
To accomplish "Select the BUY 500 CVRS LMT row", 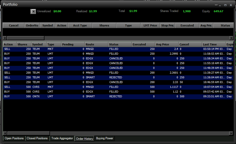I will (118, 92).
